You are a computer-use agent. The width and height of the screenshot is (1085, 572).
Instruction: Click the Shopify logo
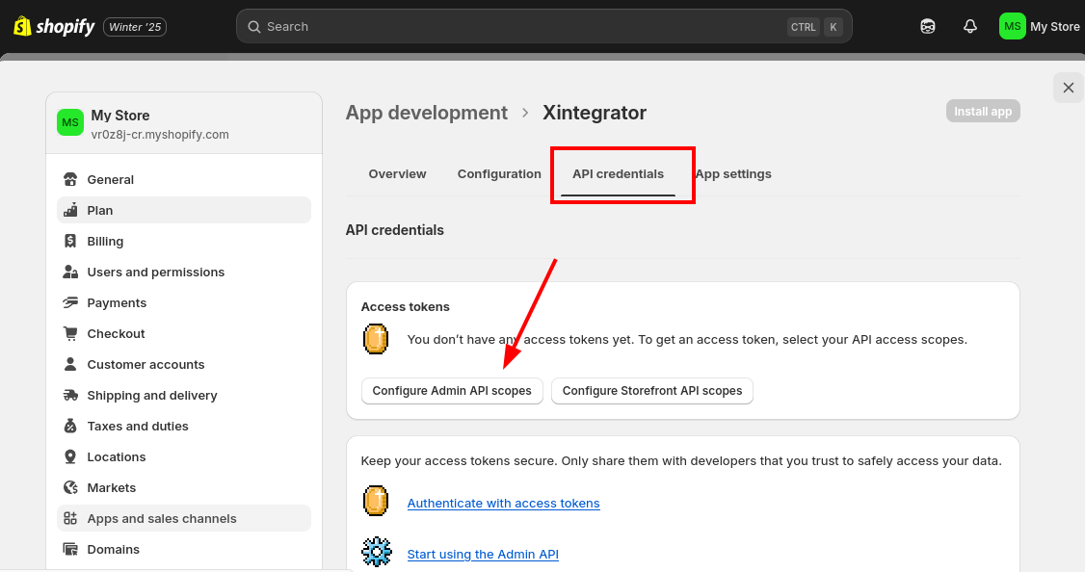pos(54,27)
